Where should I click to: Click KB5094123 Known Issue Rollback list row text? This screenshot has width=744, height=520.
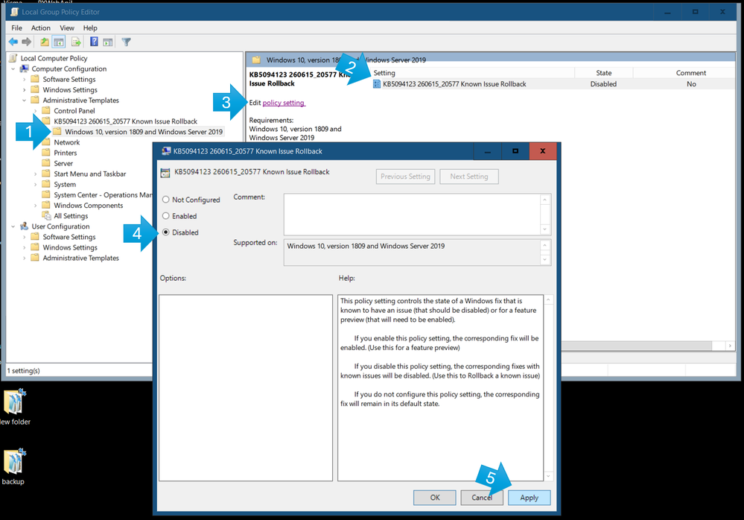pyautogui.click(x=454, y=84)
